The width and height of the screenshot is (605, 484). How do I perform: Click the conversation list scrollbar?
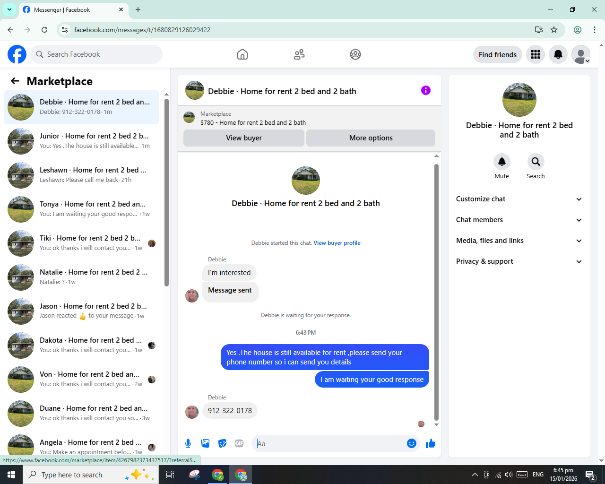(166, 193)
